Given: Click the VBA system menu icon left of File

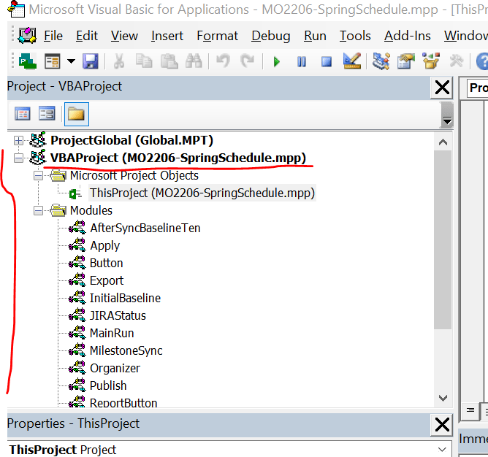Looking at the screenshot, I should tap(27, 36).
